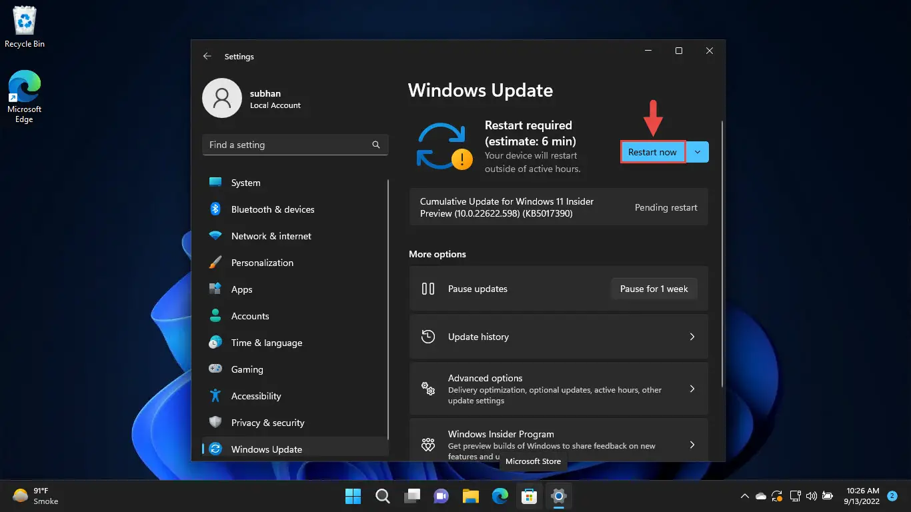This screenshot has height=512, width=911.
Task: Open the notification badge showing 2
Action: tap(892, 496)
